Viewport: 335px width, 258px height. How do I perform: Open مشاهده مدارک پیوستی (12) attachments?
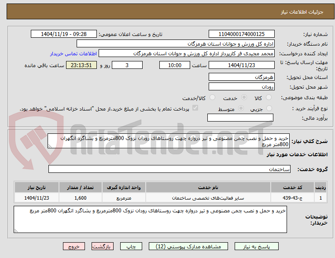click(188, 246)
